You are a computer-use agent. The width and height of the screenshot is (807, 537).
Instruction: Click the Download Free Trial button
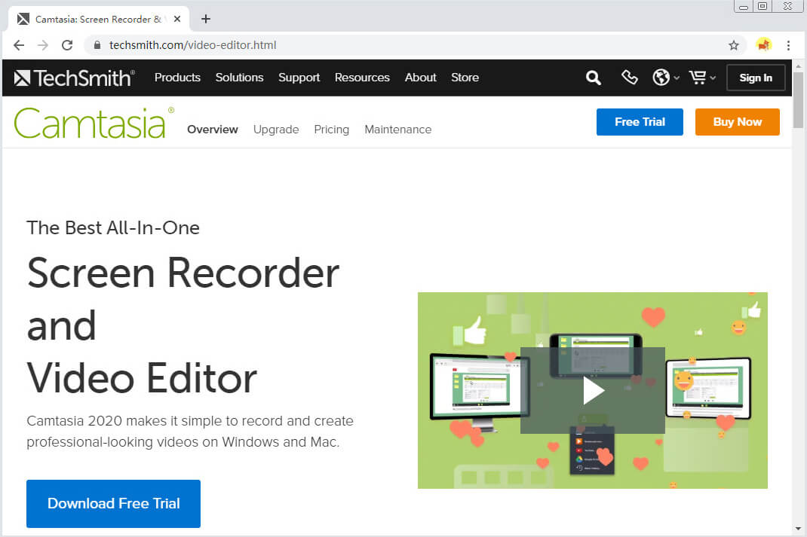coord(113,504)
